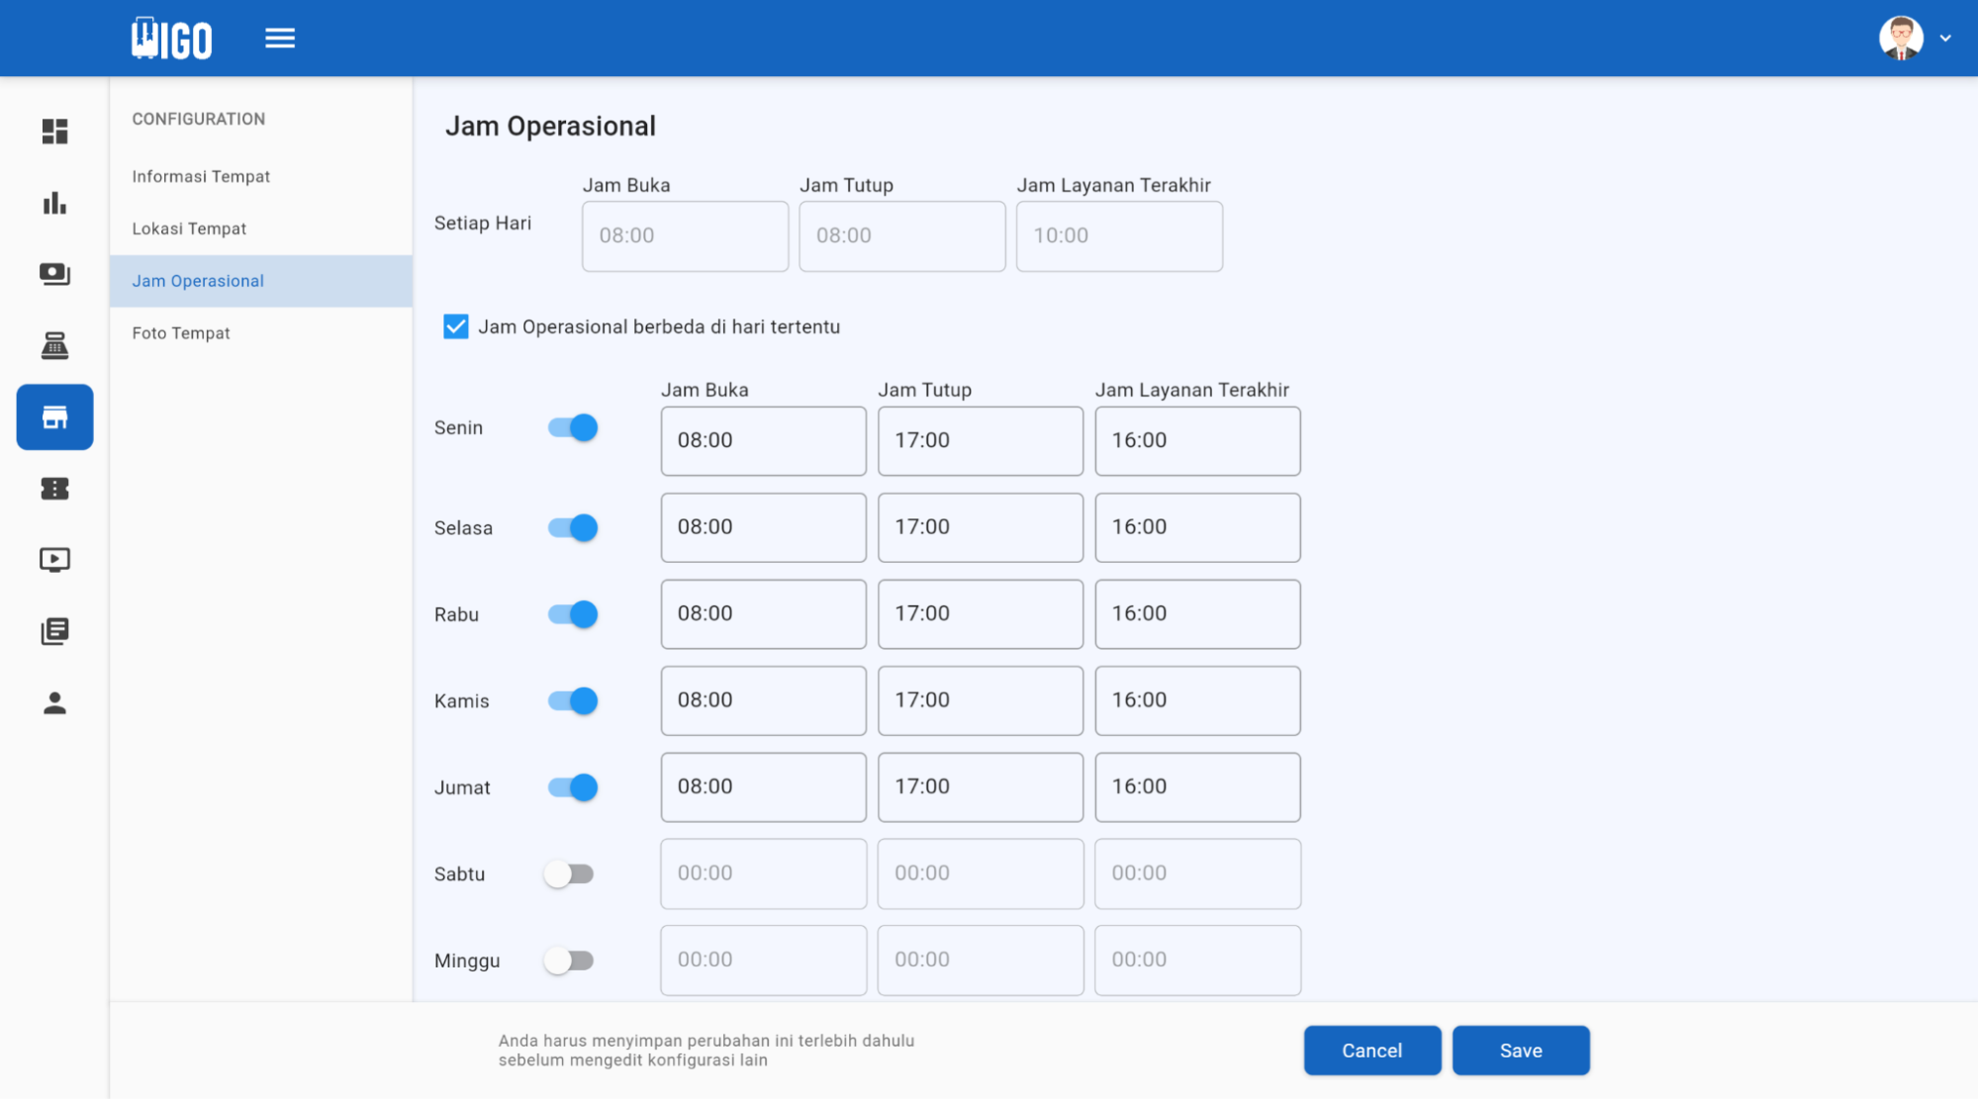Open the user account icon in sidebar
Image resolution: width=1978 pixels, height=1099 pixels.
(x=54, y=702)
